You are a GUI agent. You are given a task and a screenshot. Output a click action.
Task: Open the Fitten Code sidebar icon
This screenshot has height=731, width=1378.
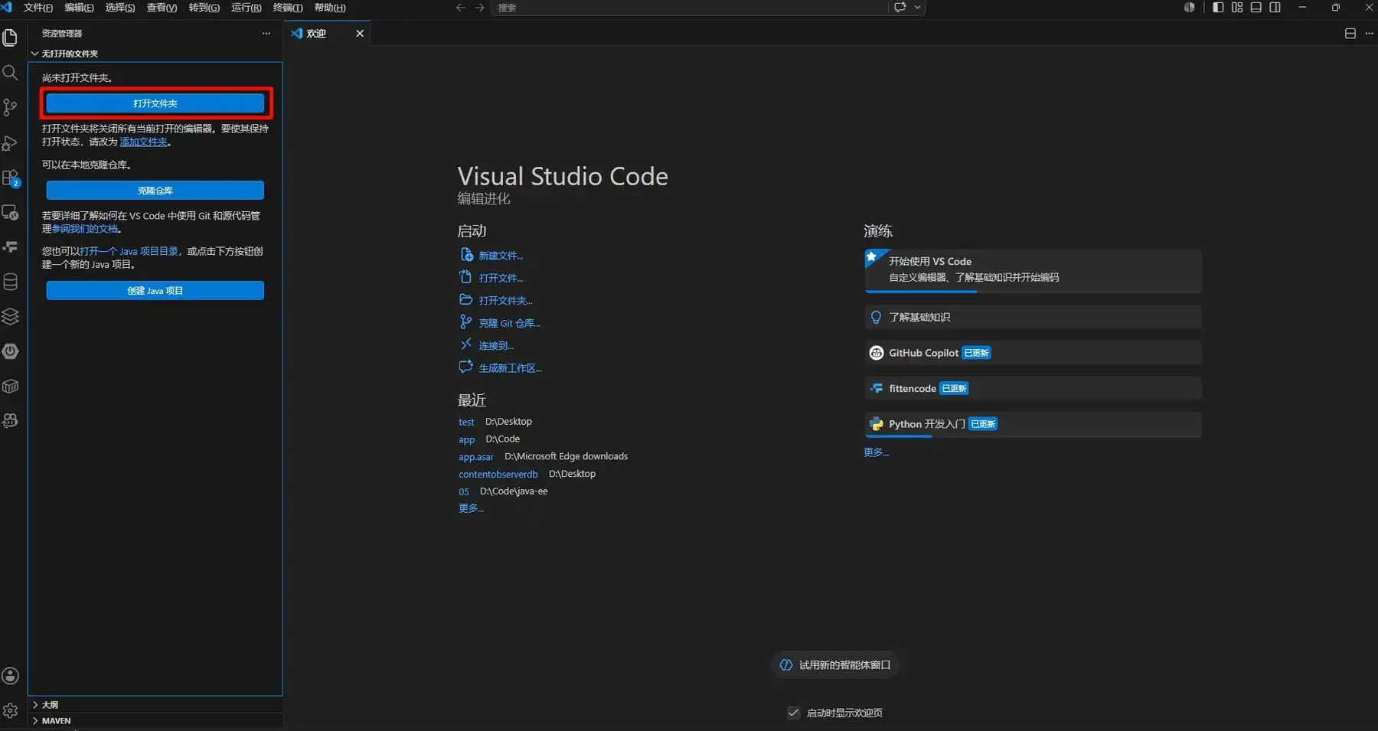[11, 247]
